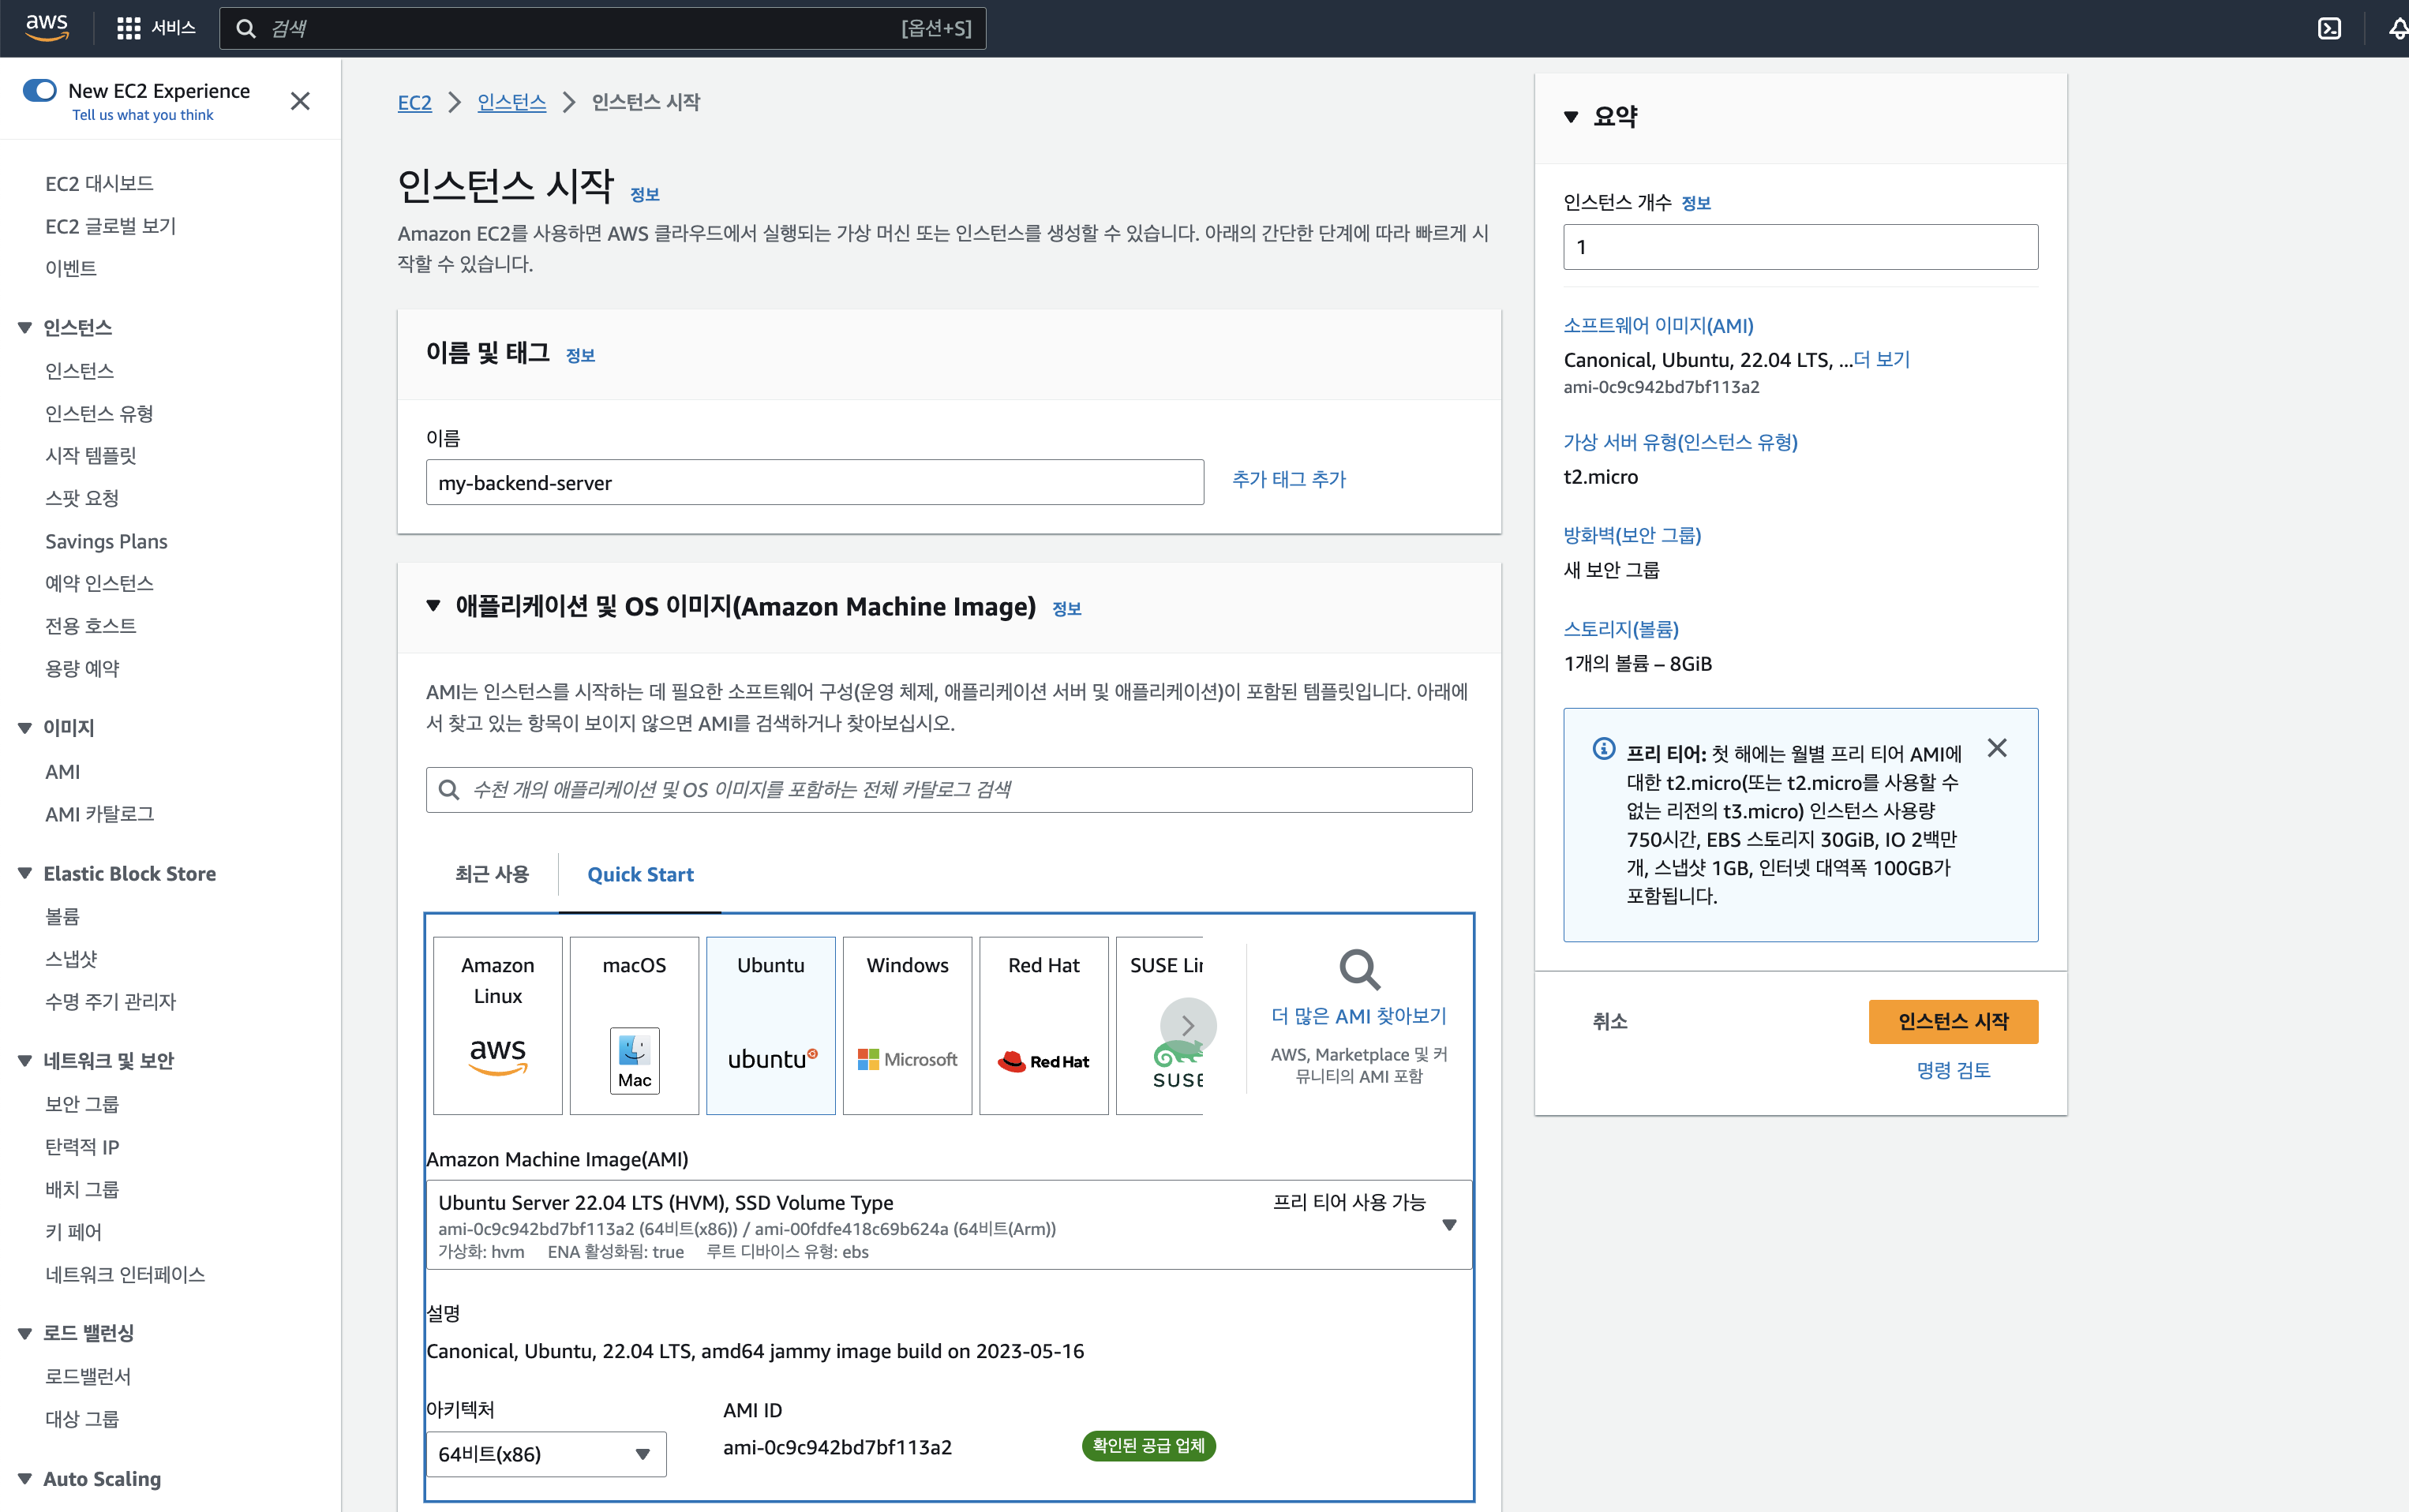Switch to the 최근 사용 tab
This screenshot has height=1512, width=2409.
click(x=491, y=874)
